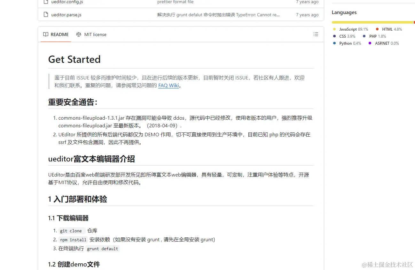Screen dimensions: 415x270
Task: Open JavaScript 89.1% language link
Action: click(x=354, y=29)
